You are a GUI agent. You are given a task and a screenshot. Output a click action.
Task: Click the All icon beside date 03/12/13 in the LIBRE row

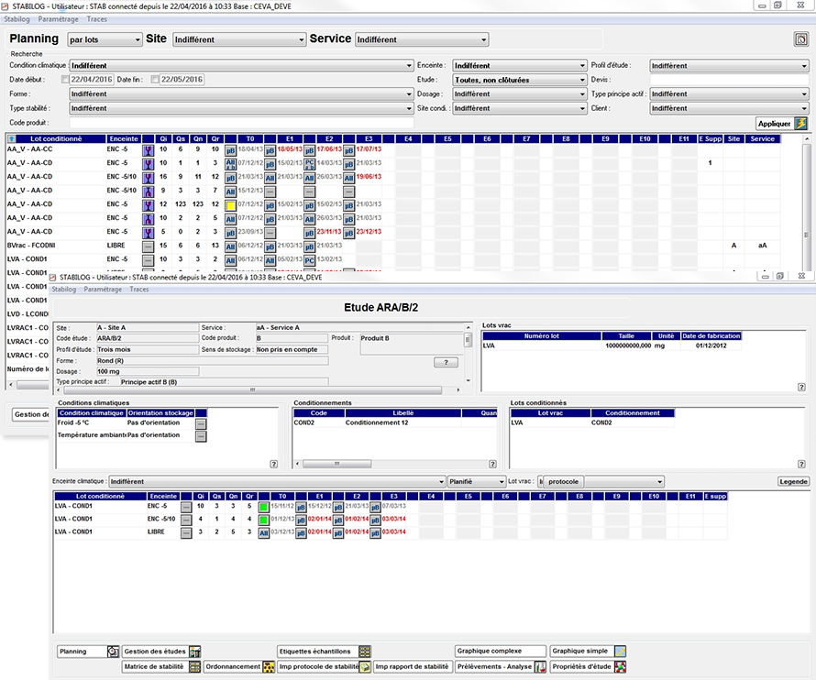click(x=264, y=532)
